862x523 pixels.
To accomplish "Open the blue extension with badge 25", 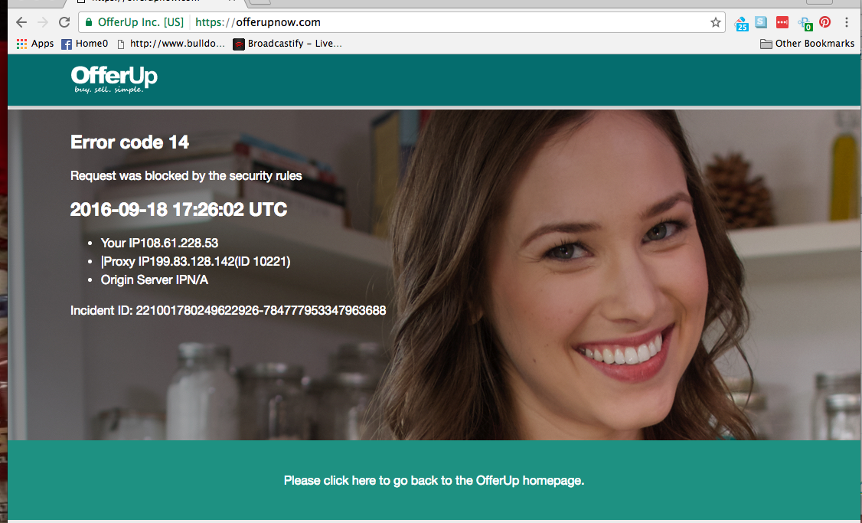I will [x=741, y=24].
